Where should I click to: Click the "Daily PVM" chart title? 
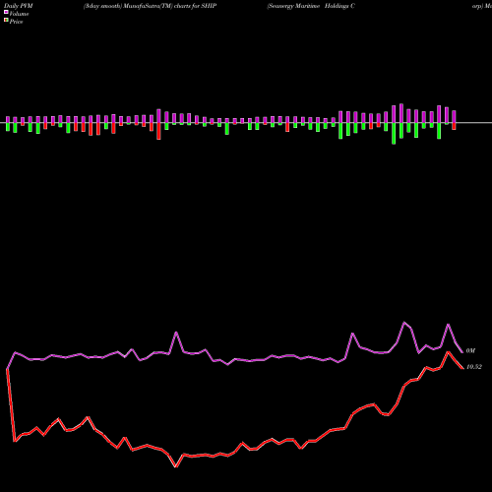[x=18, y=6]
